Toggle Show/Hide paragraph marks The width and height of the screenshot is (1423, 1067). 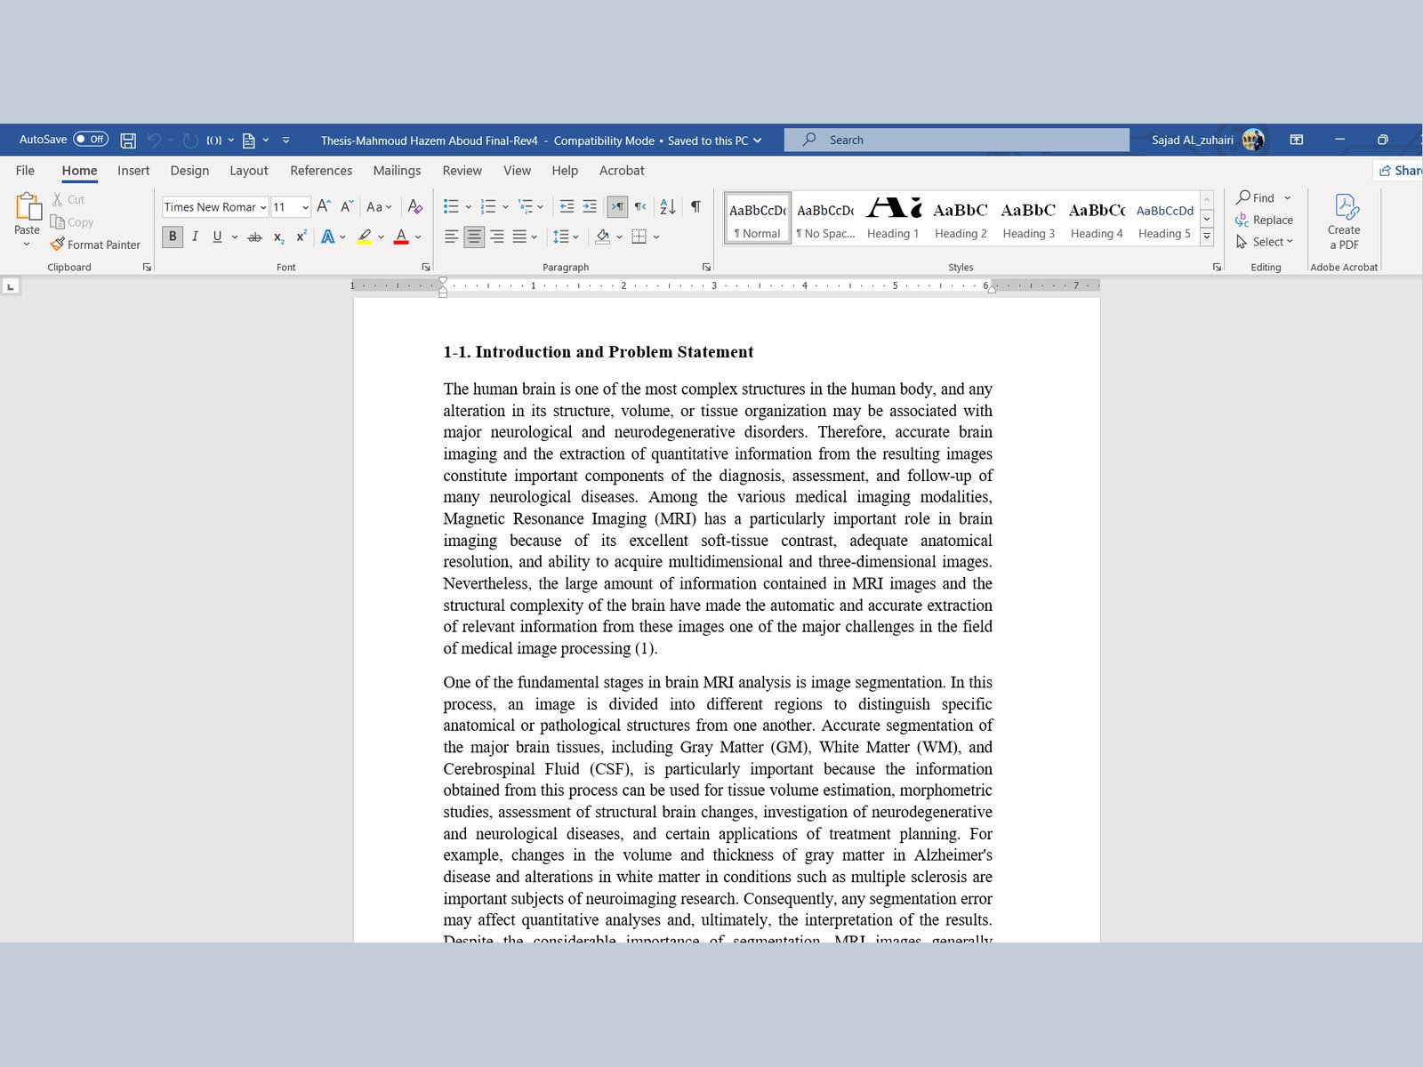(x=695, y=206)
